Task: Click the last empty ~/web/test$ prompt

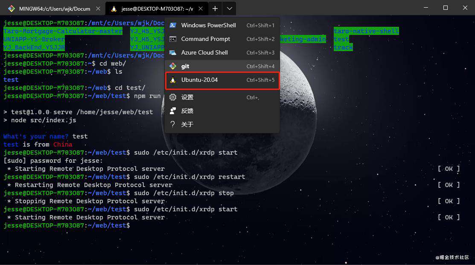Action: pyautogui.click(x=67, y=225)
